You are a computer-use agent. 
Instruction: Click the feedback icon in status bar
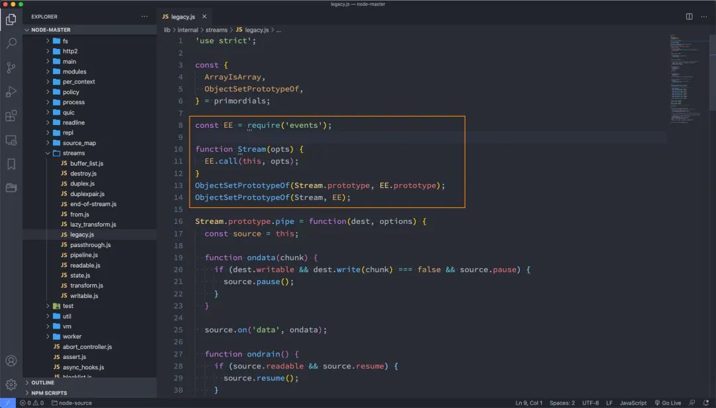coord(691,403)
